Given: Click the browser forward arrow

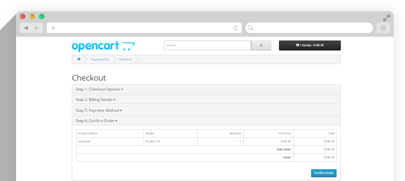Looking at the screenshot, I should pos(37,28).
